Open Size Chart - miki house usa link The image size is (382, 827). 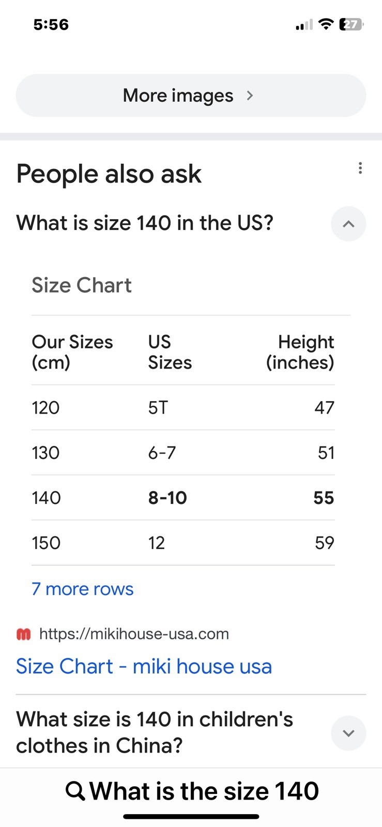point(144,666)
